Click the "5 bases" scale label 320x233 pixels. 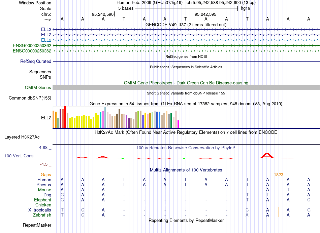(x=126, y=8)
